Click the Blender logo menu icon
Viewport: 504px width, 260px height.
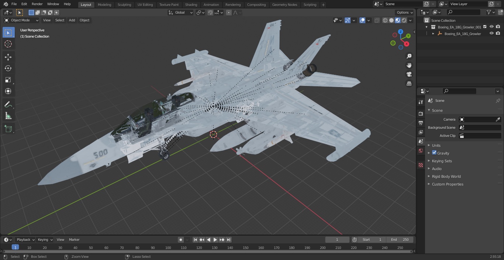6,4
